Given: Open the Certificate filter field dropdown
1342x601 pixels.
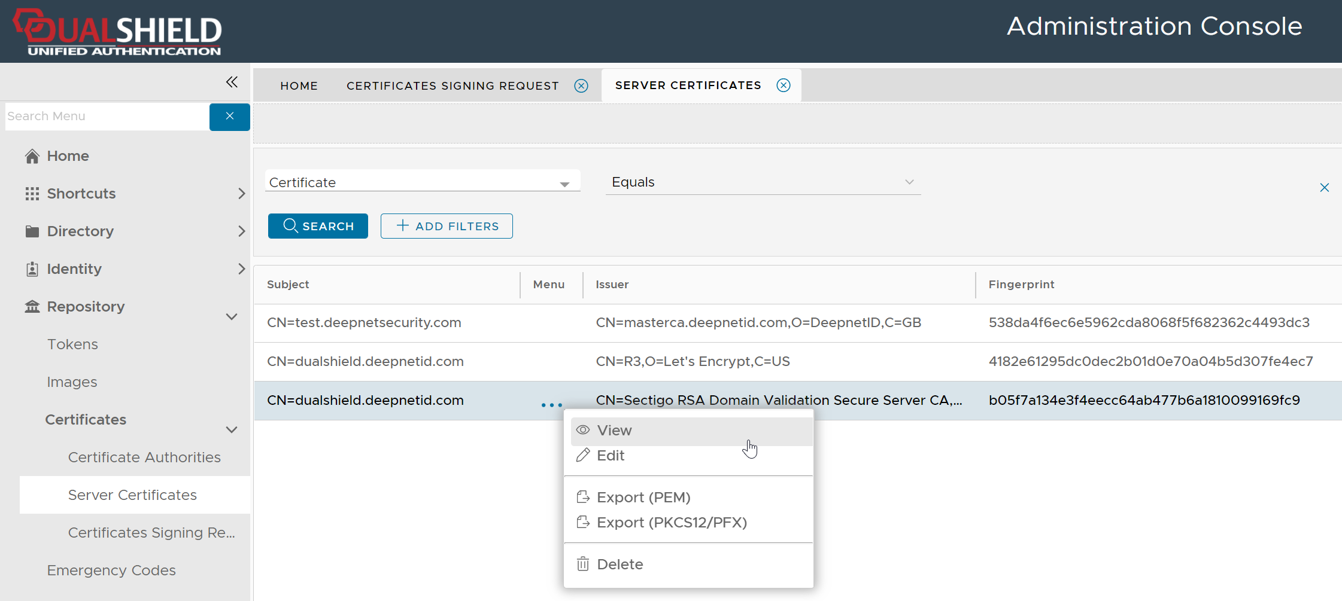Looking at the screenshot, I should coord(422,182).
